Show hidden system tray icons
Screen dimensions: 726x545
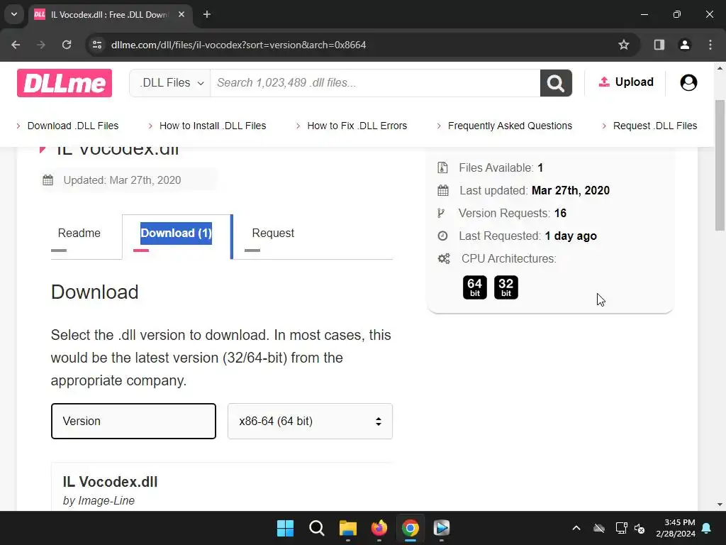(x=576, y=528)
